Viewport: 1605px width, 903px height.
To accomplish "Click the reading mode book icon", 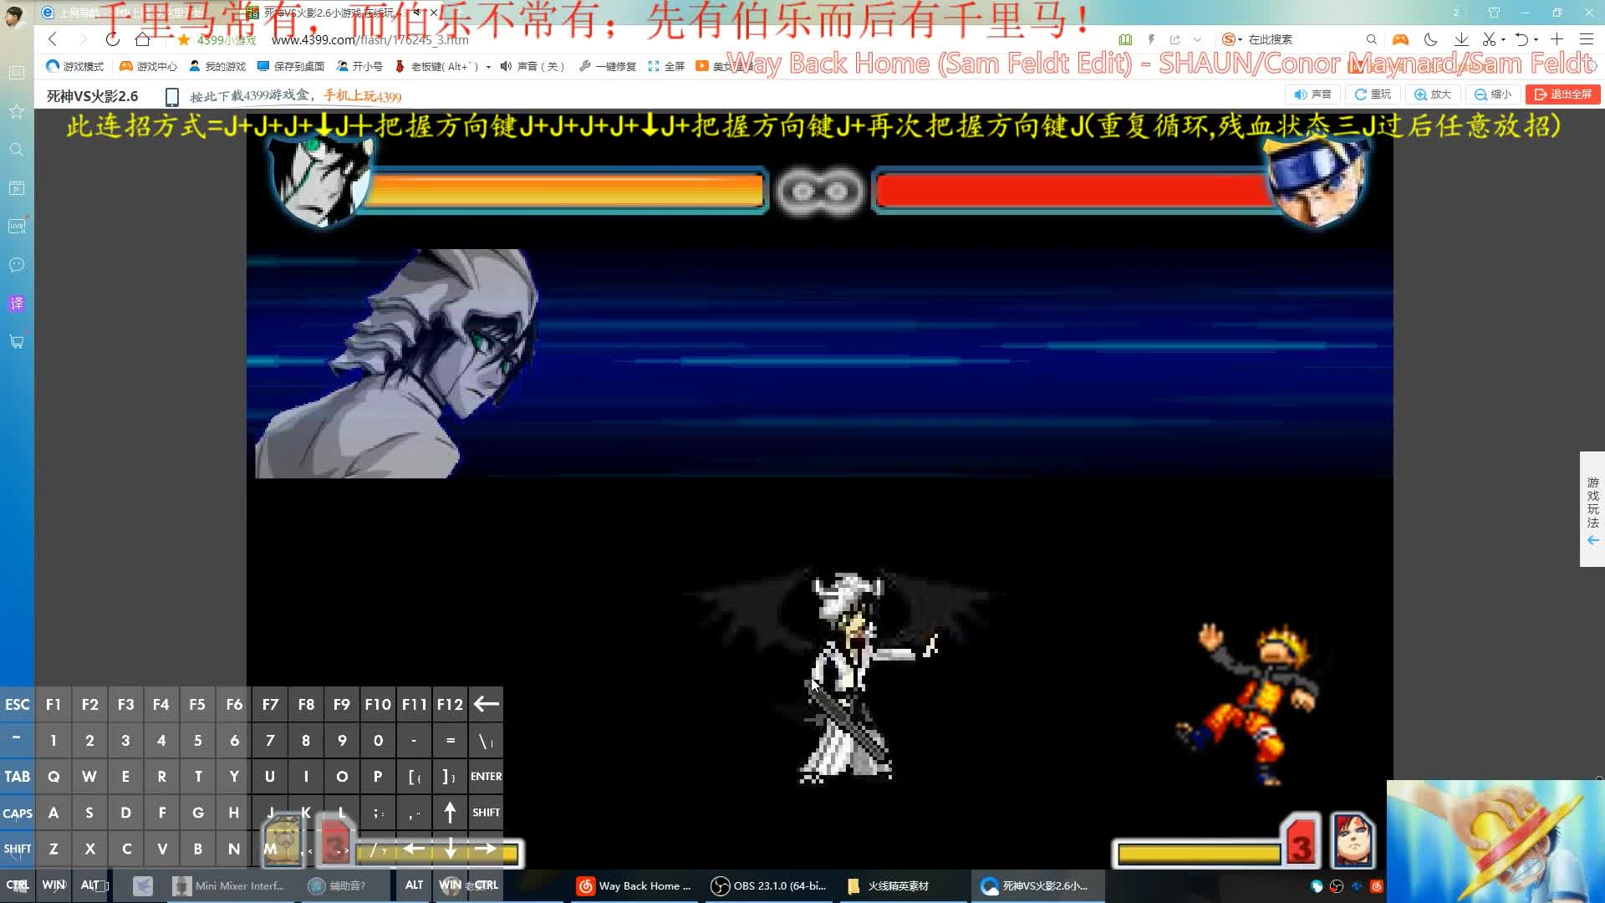I will [1125, 39].
